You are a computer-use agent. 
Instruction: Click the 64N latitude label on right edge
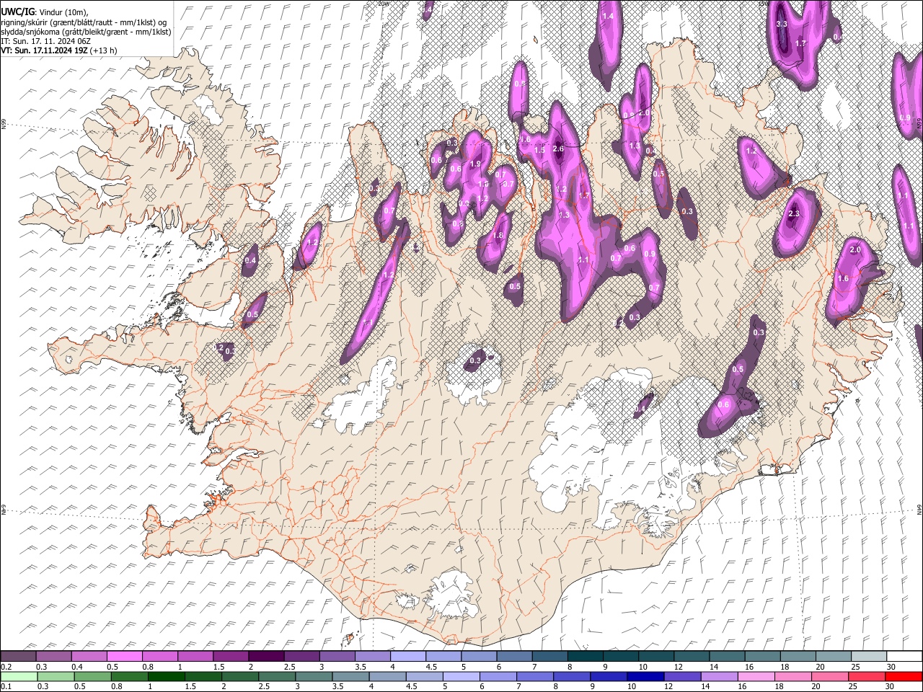[x=919, y=508]
